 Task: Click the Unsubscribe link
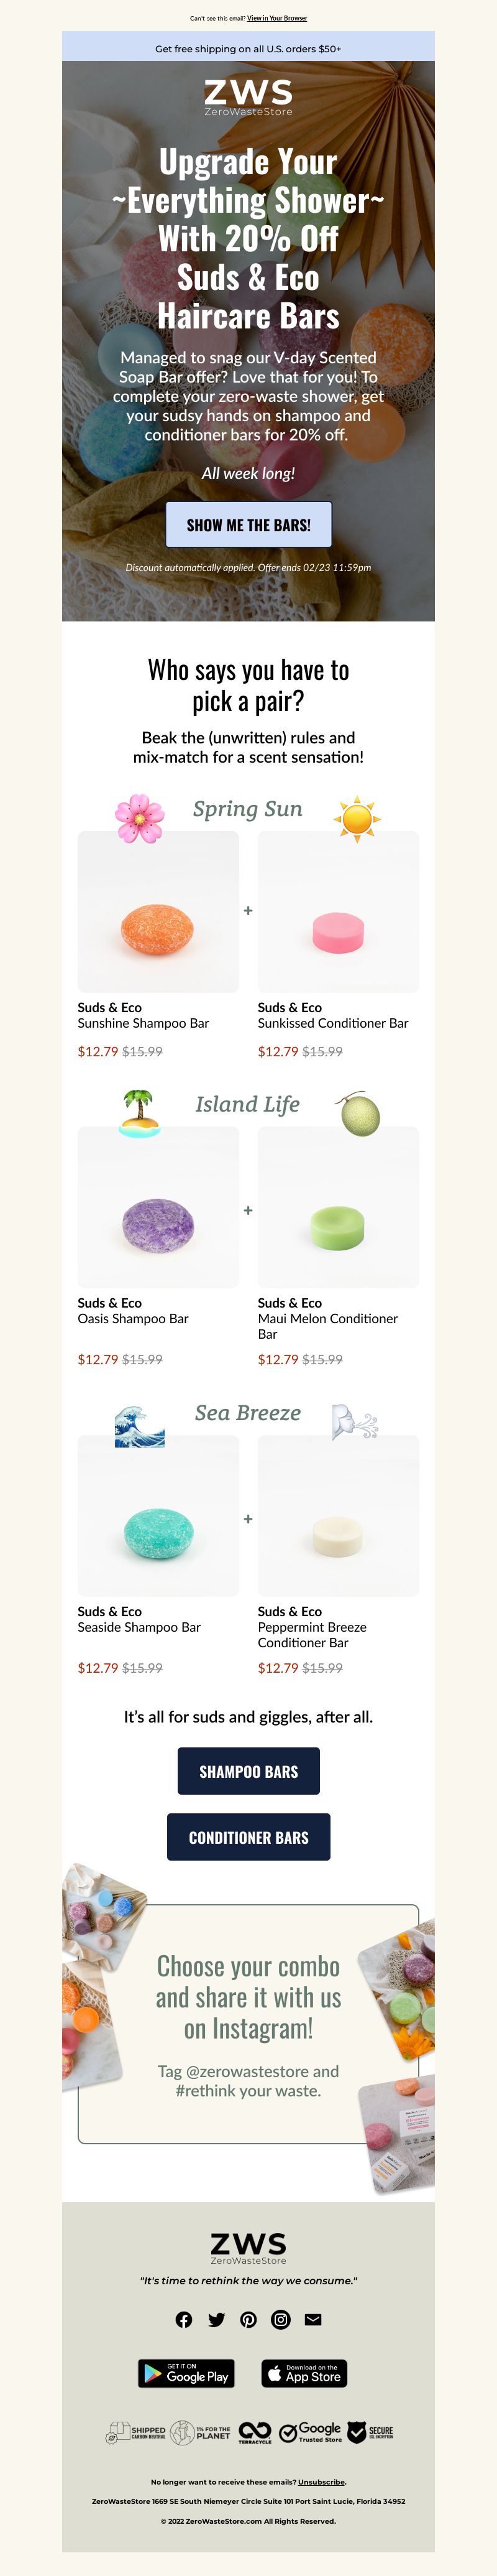click(x=321, y=2481)
